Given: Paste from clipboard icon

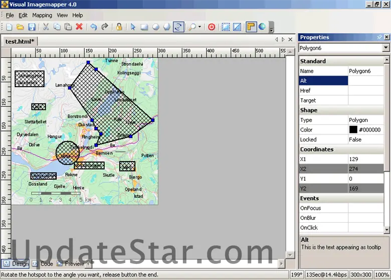Looking at the screenshot, I should [x=68, y=27].
